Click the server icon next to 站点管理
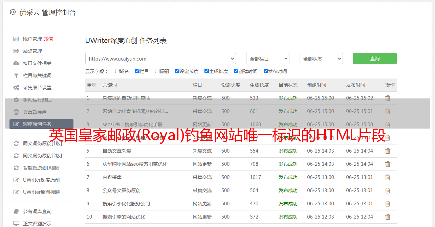This screenshot has height=227, width=435. [16, 51]
